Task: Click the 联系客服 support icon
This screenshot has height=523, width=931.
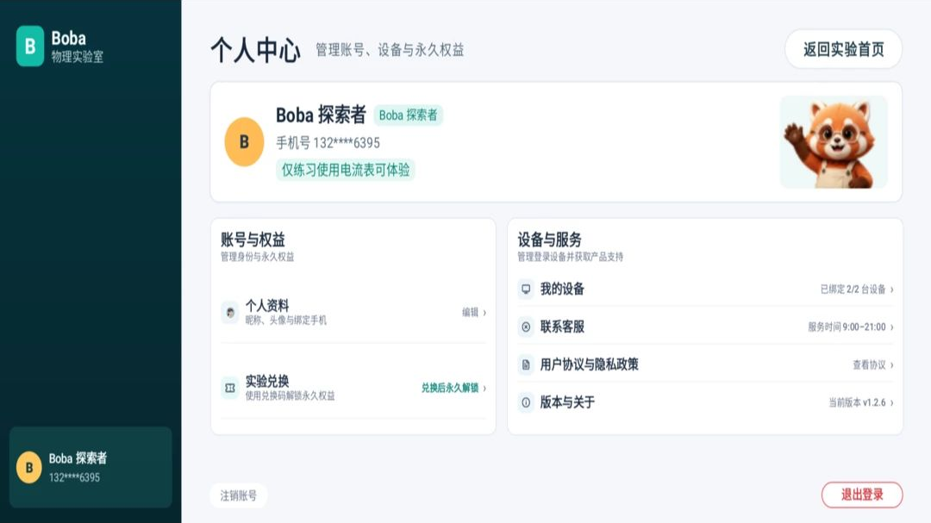Action: click(x=526, y=327)
